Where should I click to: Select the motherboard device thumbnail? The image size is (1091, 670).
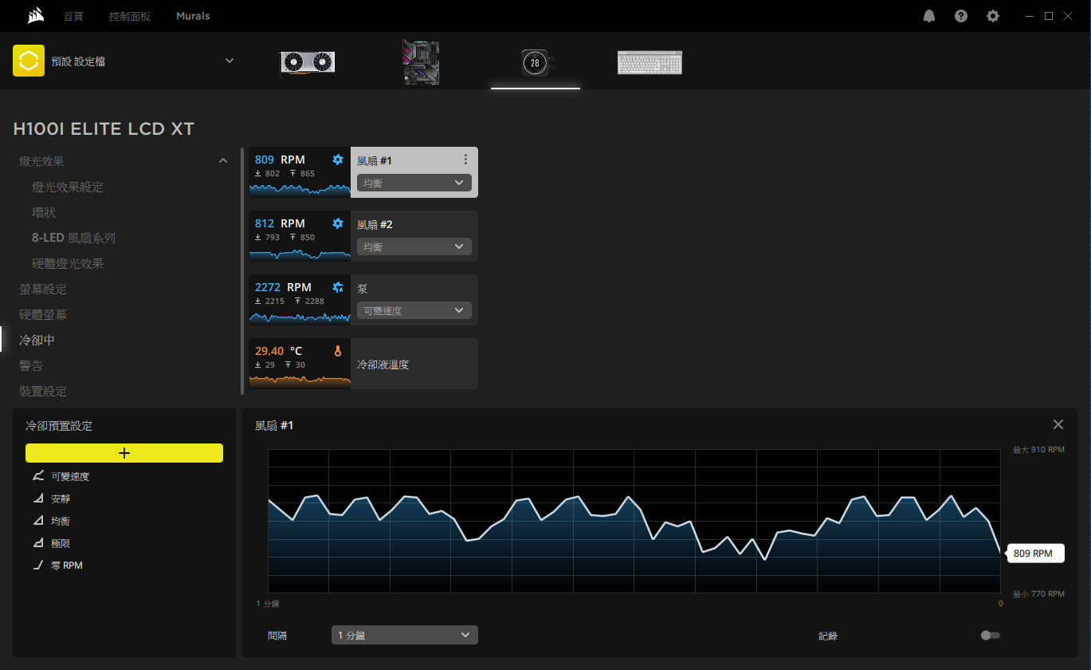click(x=421, y=63)
